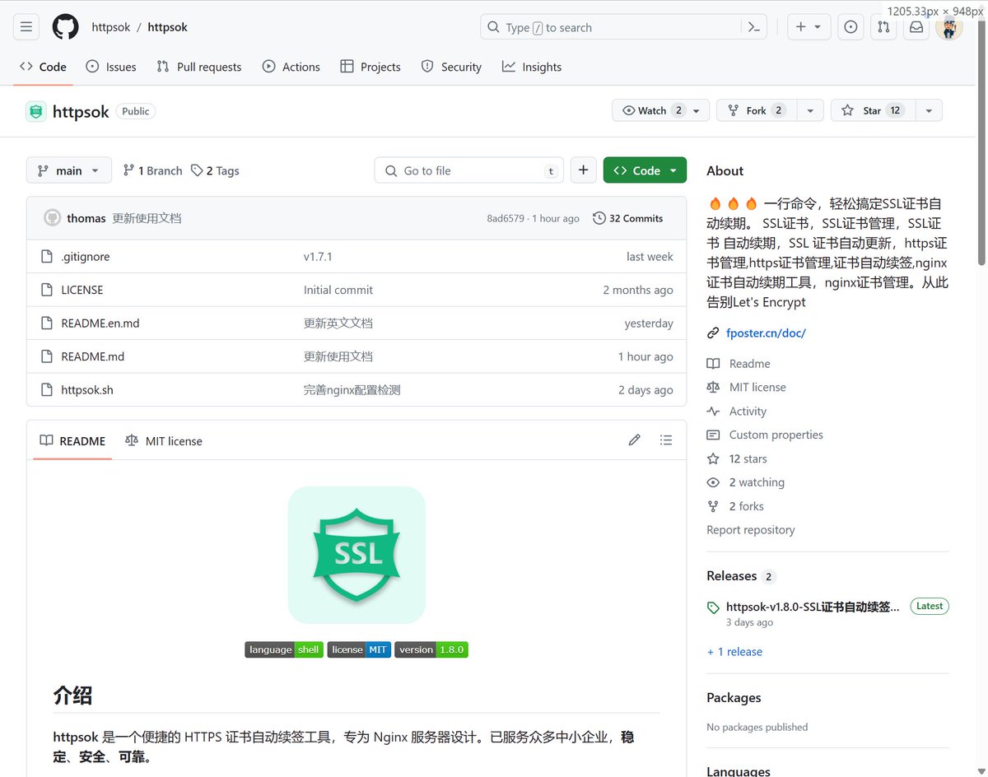Open the LICENSE file
The image size is (988, 777).
point(82,290)
